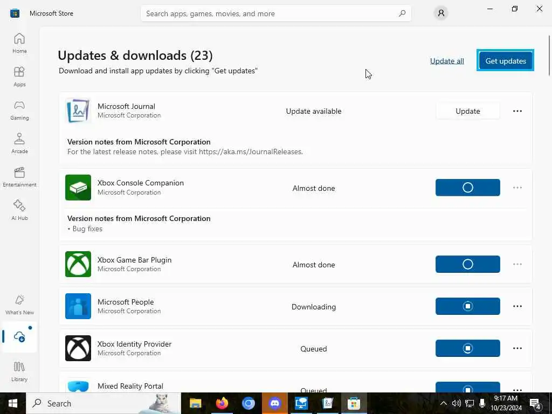
Task: Open AI Hub in the sidebar
Action: click(x=19, y=210)
